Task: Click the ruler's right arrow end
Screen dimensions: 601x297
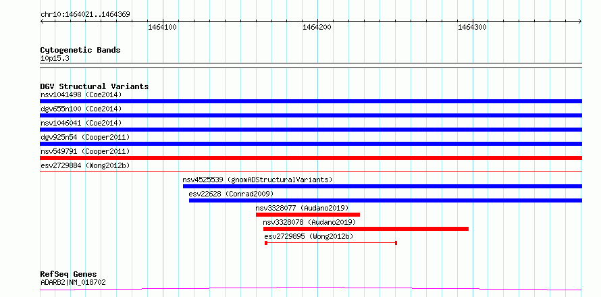Action: [580, 22]
